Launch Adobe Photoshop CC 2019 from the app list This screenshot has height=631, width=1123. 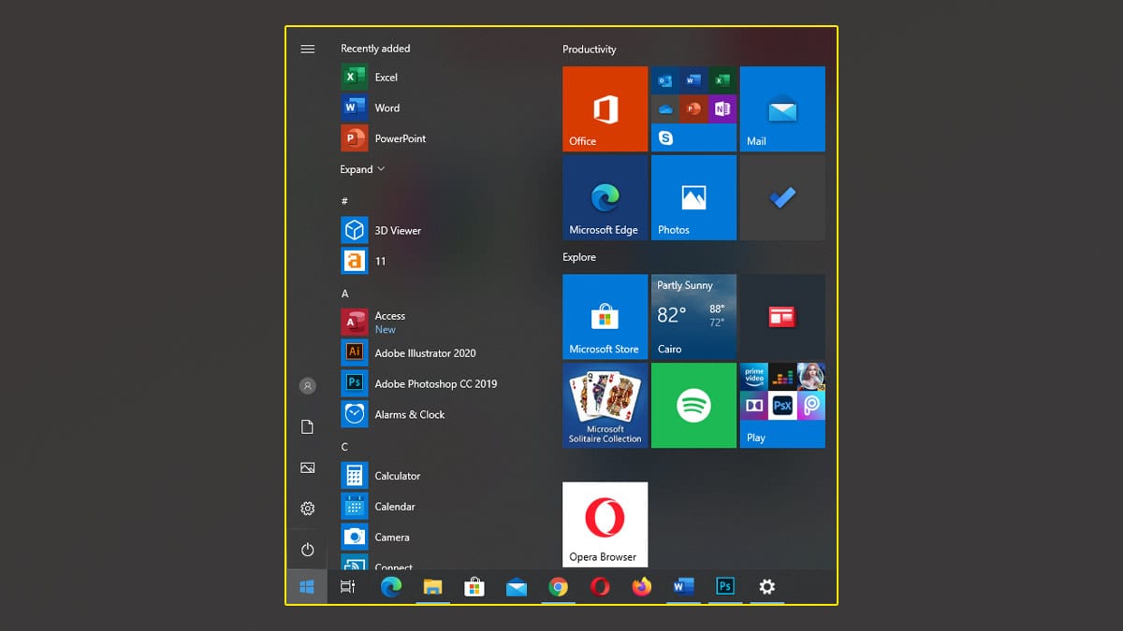coord(433,383)
